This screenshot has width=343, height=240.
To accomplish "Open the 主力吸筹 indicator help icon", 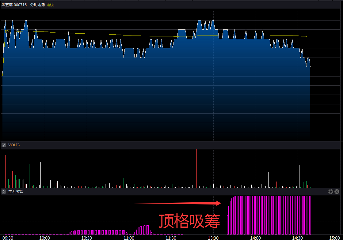I will [4, 192].
